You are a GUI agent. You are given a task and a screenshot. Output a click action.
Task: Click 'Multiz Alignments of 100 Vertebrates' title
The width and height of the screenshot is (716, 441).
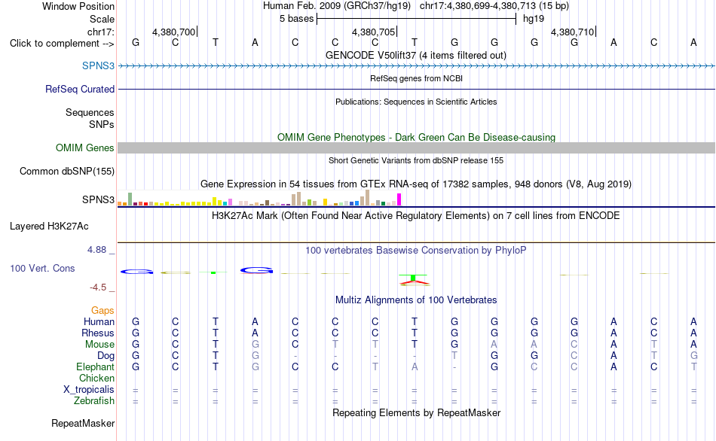(x=416, y=300)
